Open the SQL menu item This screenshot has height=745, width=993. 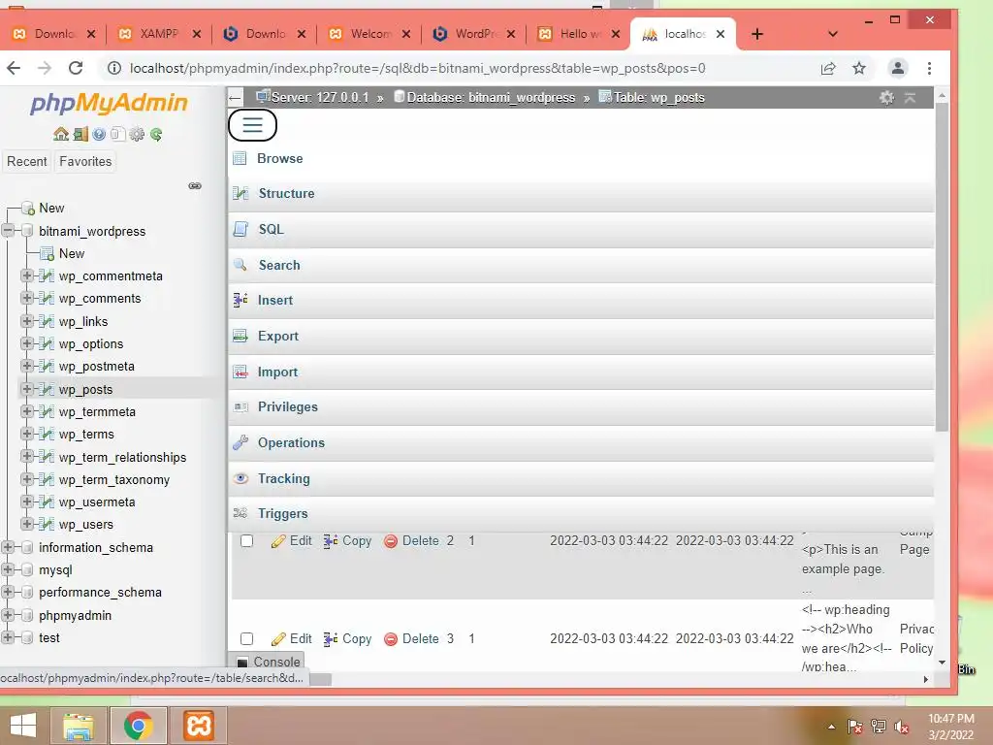pos(581,229)
